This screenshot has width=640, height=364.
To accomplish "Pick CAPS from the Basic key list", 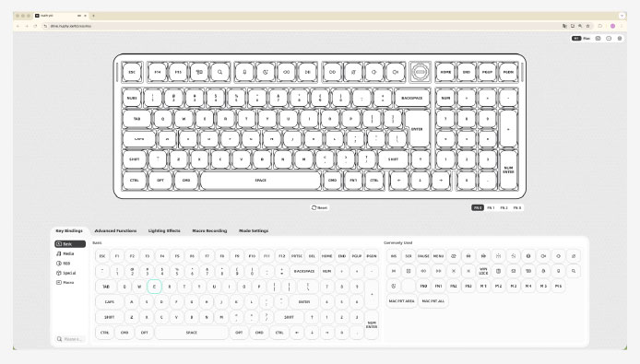I will 110,302.
